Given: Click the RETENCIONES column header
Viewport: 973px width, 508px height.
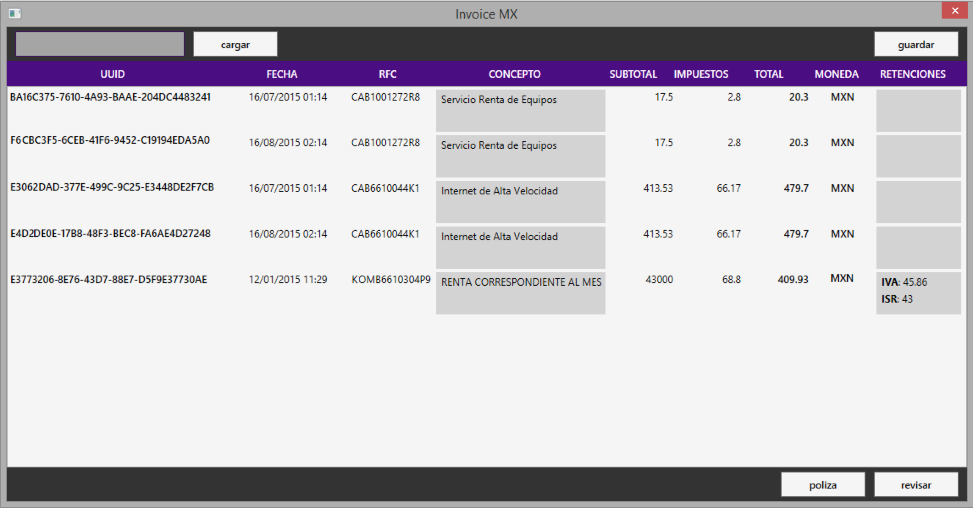Looking at the screenshot, I should (x=912, y=74).
